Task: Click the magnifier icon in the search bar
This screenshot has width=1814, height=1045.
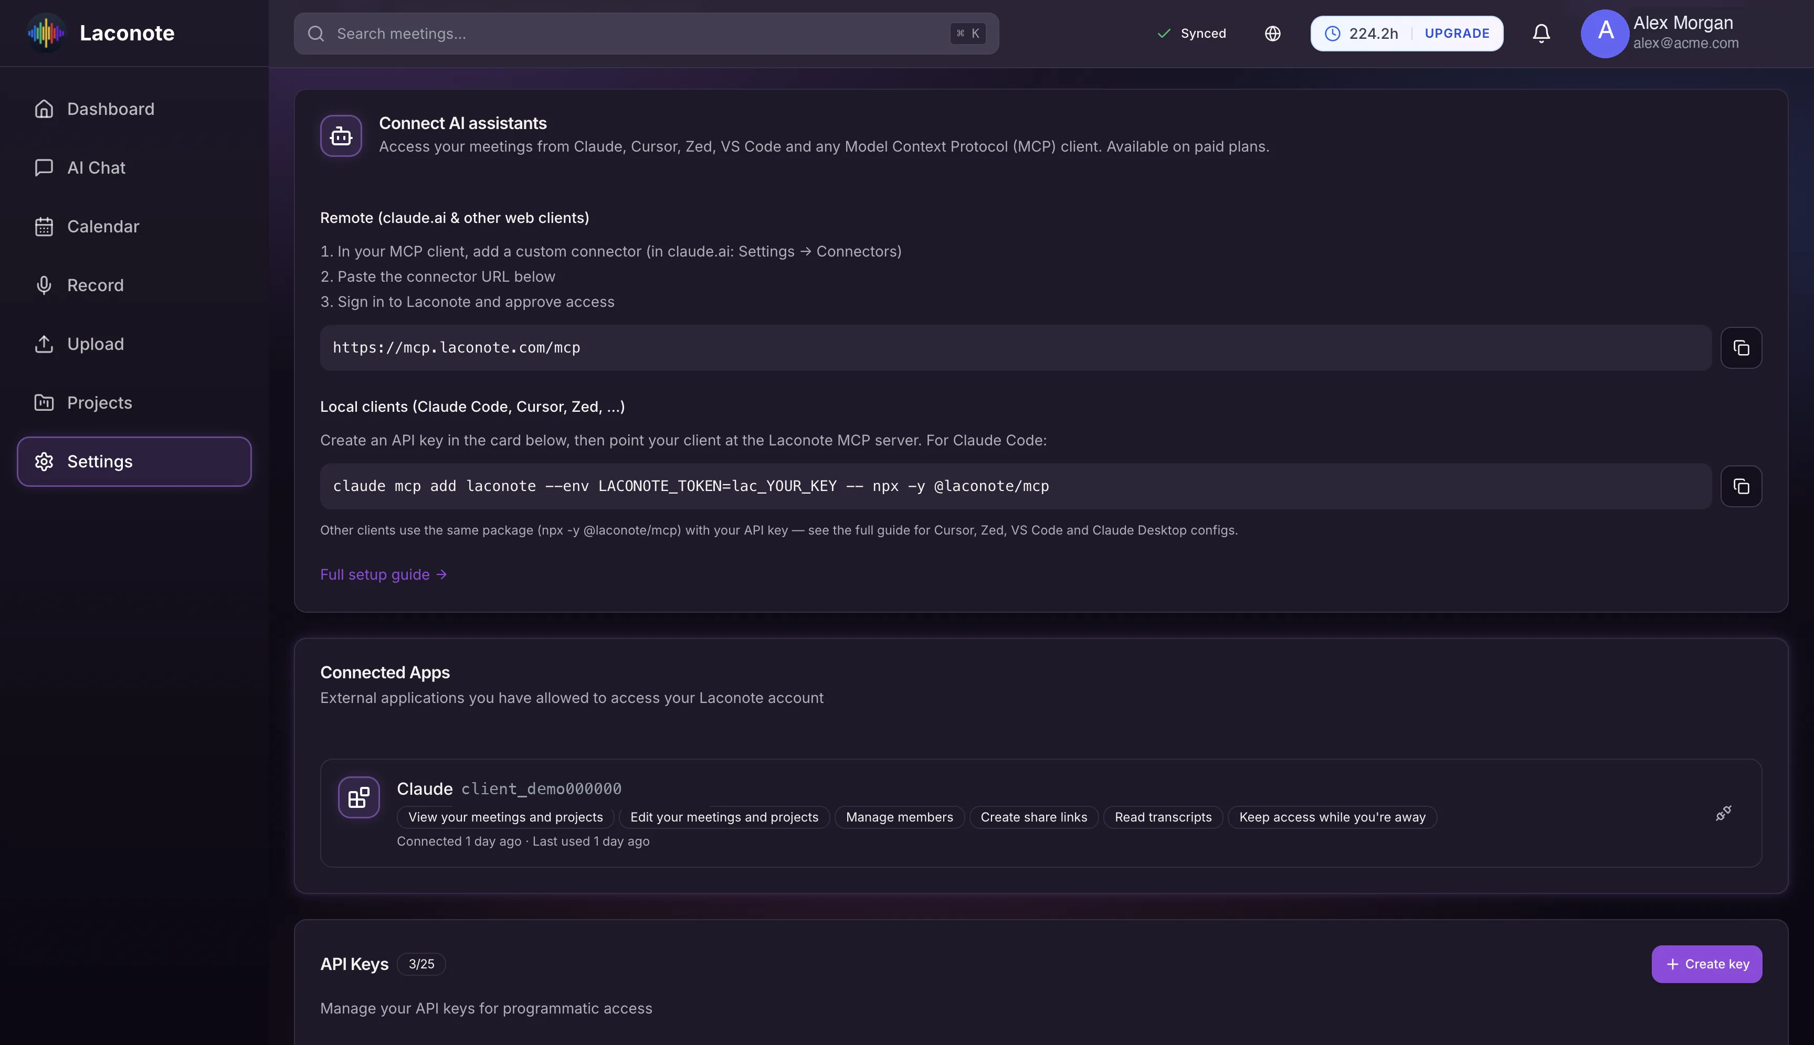Action: click(x=316, y=34)
